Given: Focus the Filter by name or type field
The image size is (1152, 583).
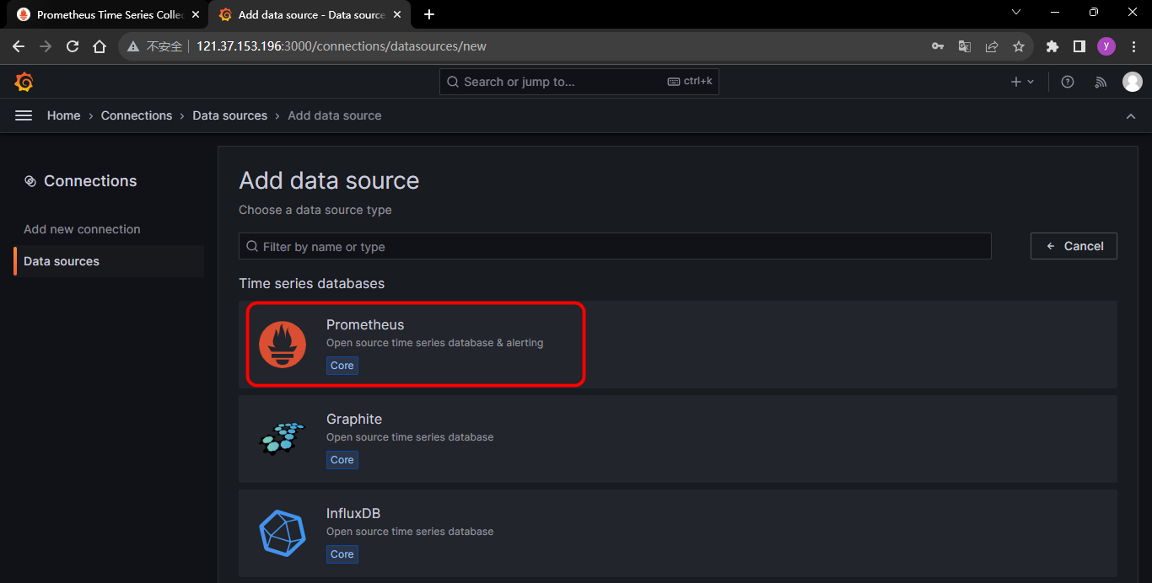Looking at the screenshot, I should click(x=615, y=246).
